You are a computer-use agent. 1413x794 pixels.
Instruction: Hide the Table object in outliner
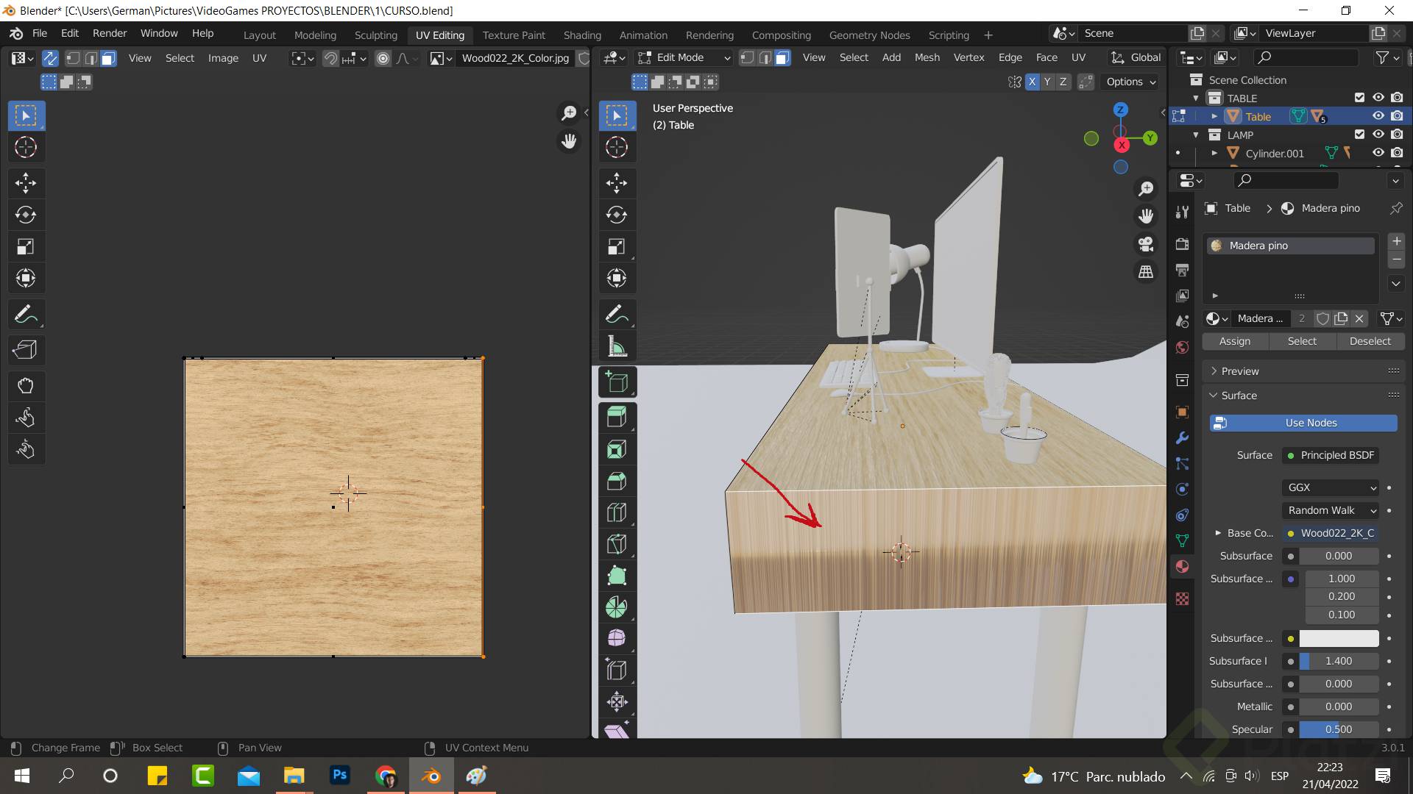point(1378,116)
